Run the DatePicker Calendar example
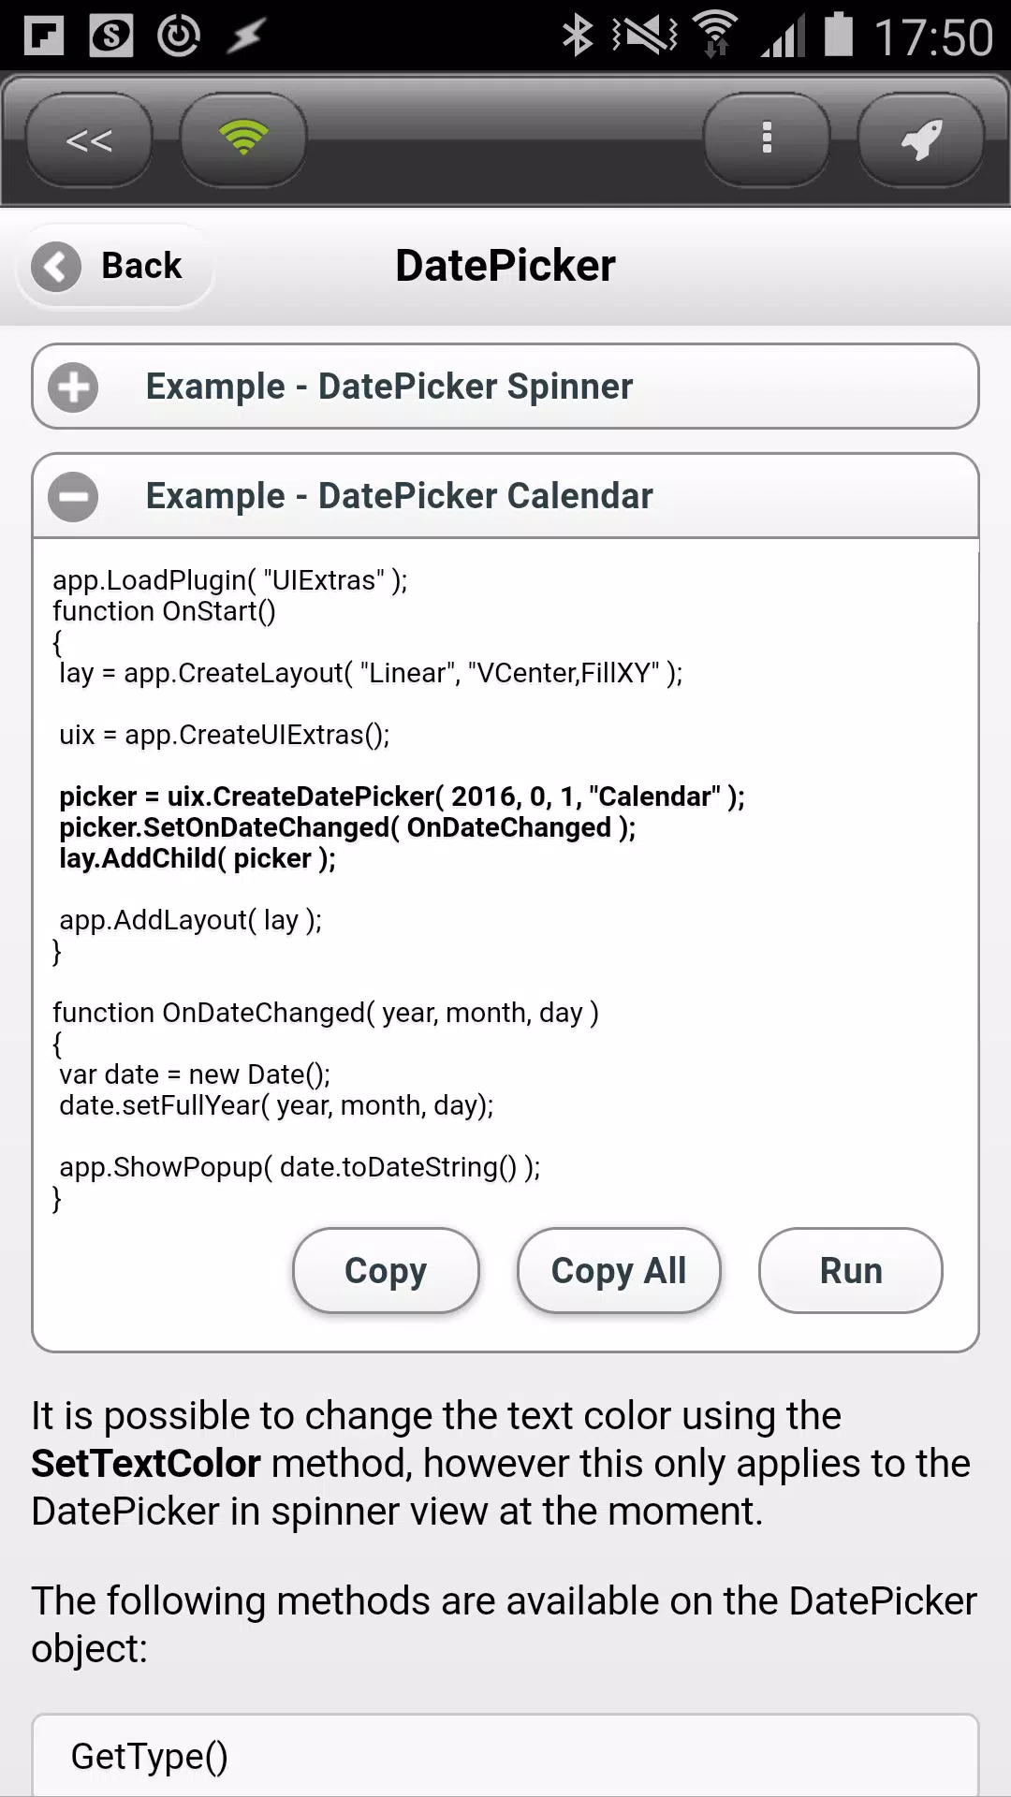Screen dimensions: 1011x1797 tap(851, 1270)
